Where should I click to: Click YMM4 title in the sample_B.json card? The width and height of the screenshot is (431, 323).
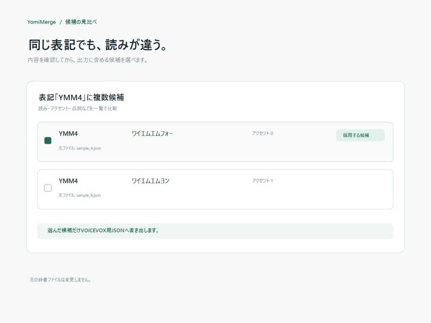[68, 181]
